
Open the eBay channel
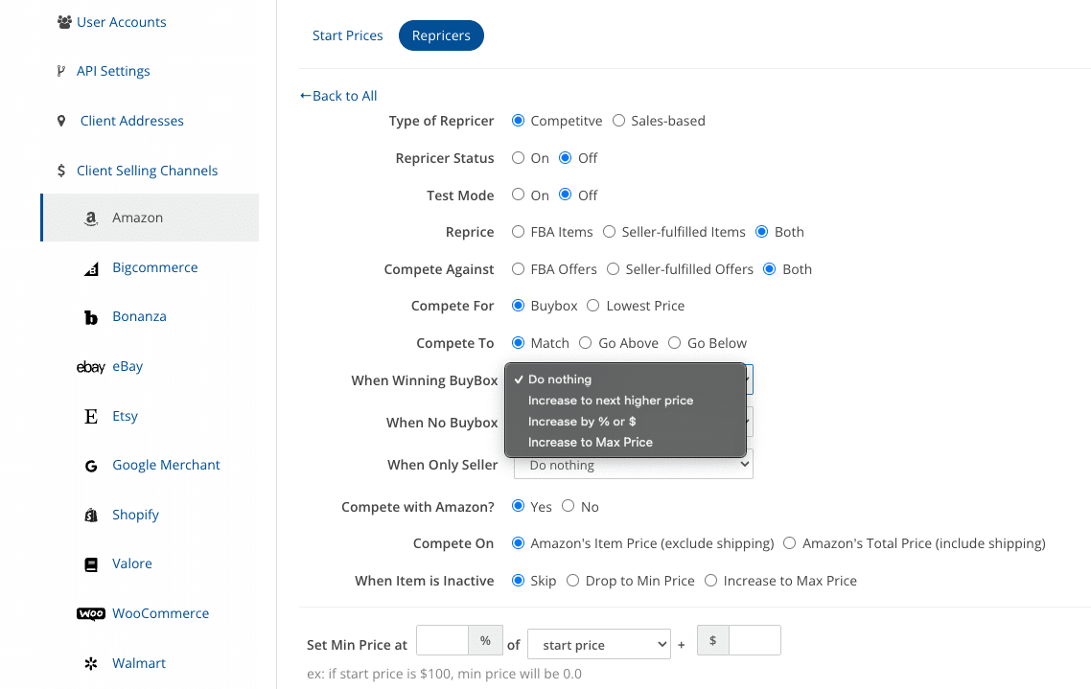pyautogui.click(x=128, y=366)
